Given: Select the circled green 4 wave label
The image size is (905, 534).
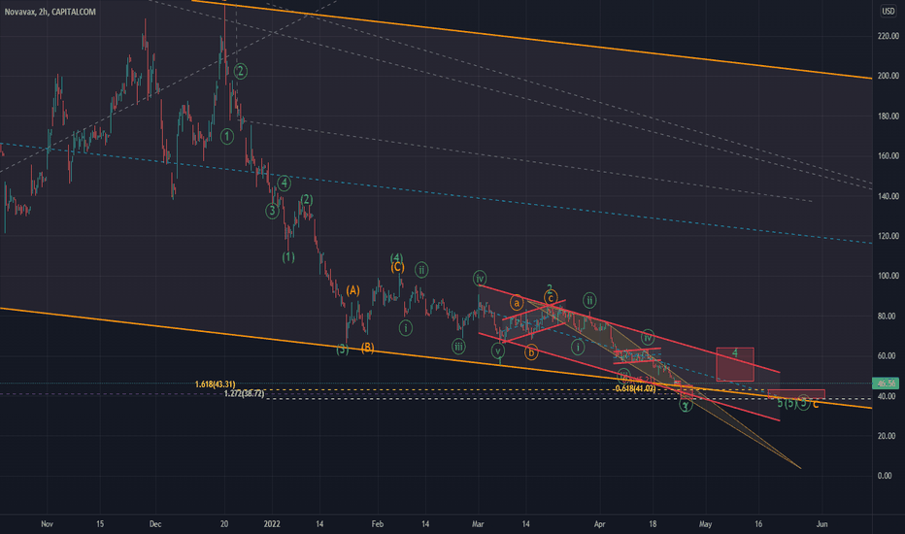Looking at the screenshot, I should pos(284,184).
